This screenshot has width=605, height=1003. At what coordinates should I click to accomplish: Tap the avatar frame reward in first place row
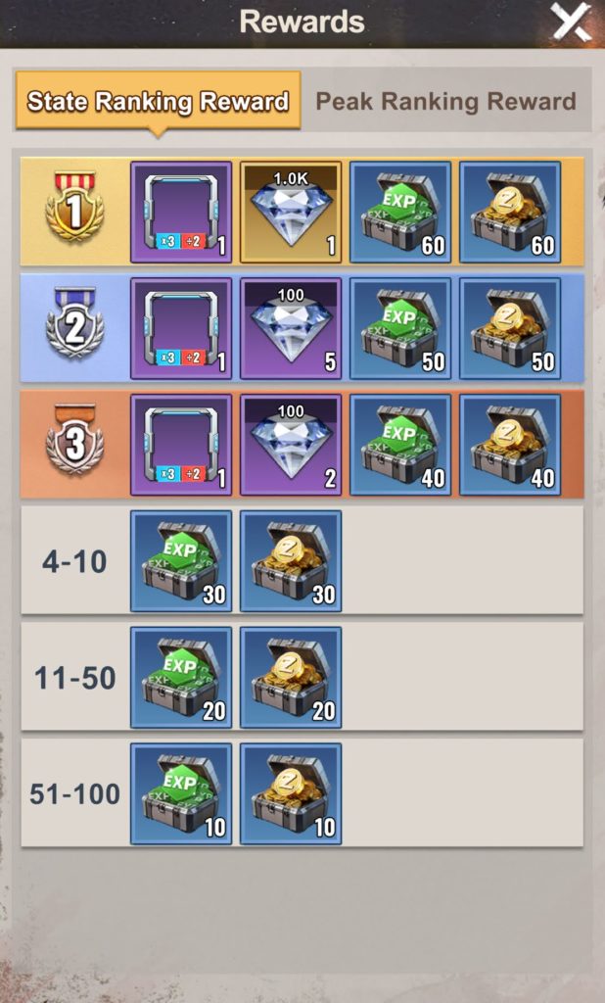181,212
